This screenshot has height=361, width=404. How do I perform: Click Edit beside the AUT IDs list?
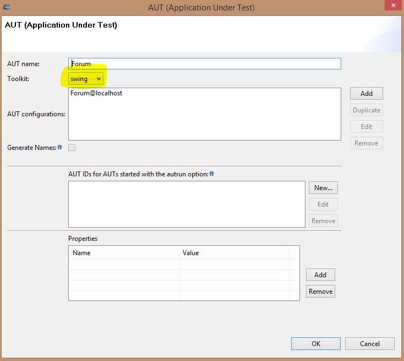[323, 204]
